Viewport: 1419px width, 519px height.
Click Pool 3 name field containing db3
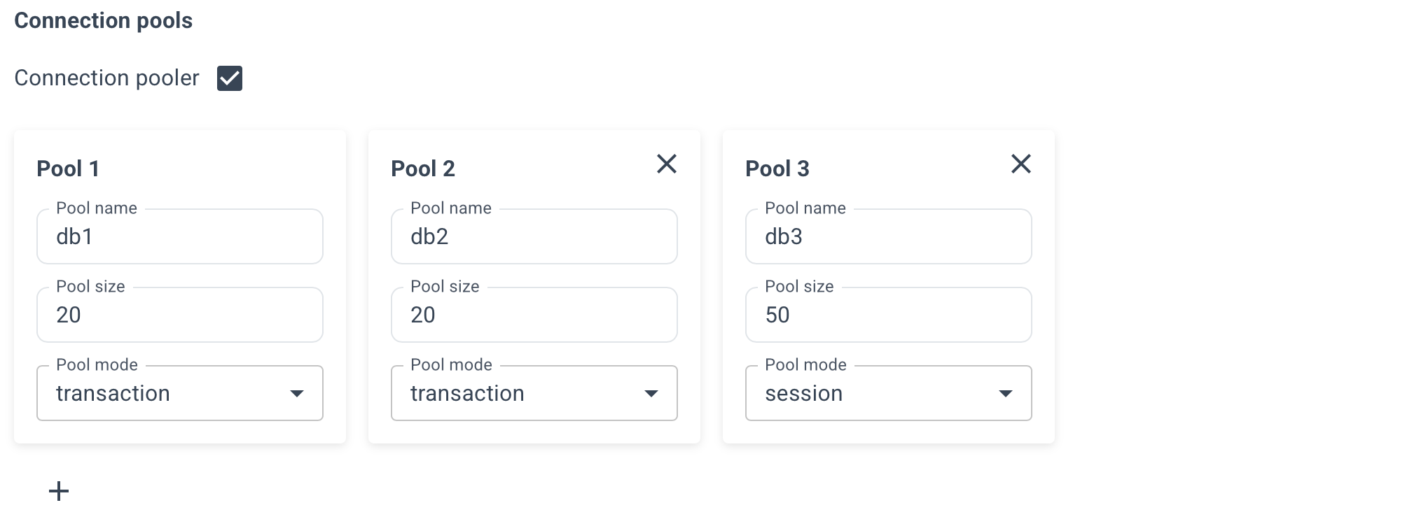888,237
